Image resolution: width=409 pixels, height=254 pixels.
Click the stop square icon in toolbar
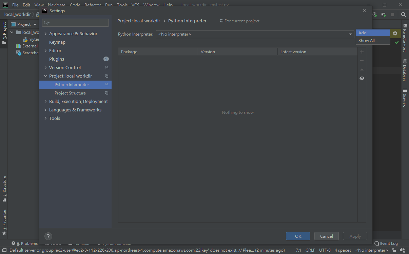pyautogui.click(x=392, y=15)
